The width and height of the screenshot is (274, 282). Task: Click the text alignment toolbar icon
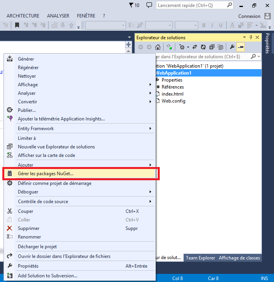pos(250,25)
